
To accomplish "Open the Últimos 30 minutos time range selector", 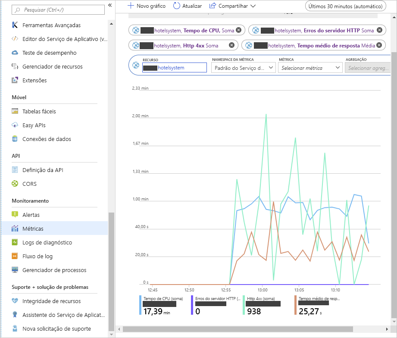I will point(345,6).
